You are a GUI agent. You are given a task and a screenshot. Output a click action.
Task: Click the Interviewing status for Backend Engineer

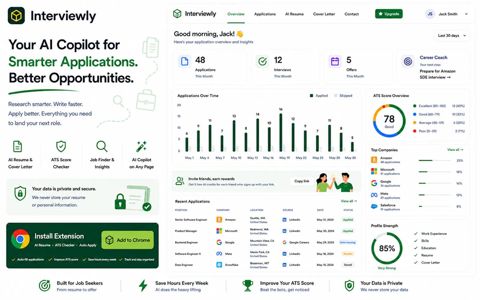pos(348,242)
